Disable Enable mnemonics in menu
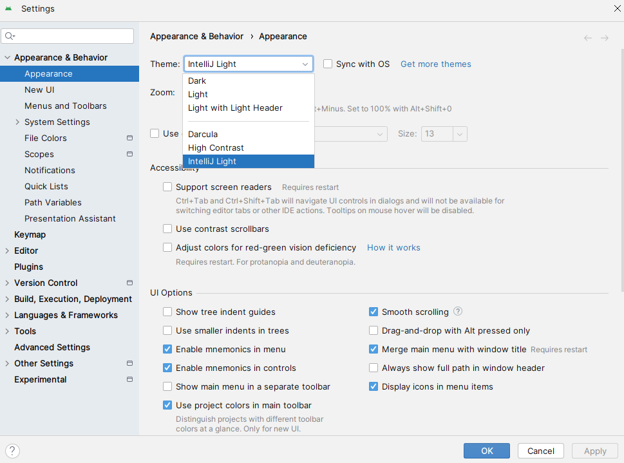The image size is (624, 463). pos(167,349)
